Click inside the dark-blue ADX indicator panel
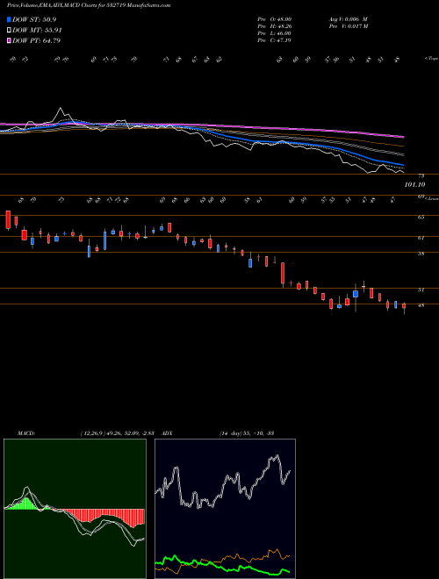This screenshot has width=439, height=579. click(225, 509)
